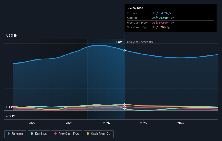
Task: Click the US$1.334b cash from op value
Action: coord(159,27)
